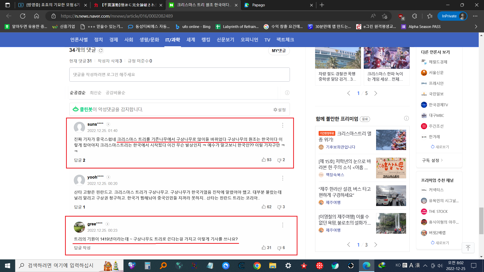Expand replies 답글 2 on suns**** comment
The width and height of the screenshot is (484, 272).
80,160
